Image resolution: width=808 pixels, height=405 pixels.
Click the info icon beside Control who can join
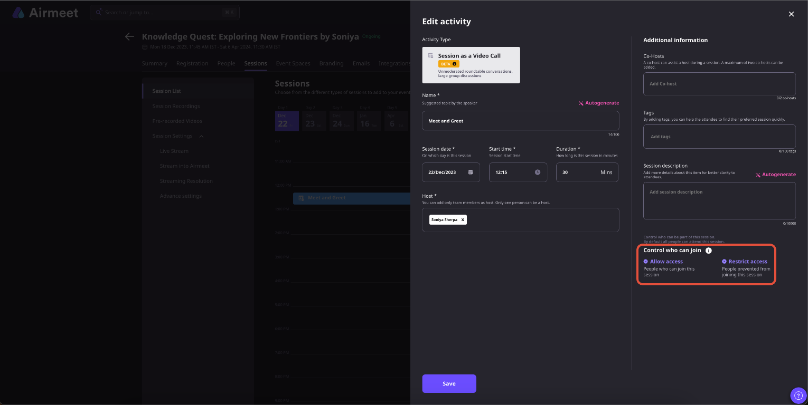click(709, 250)
